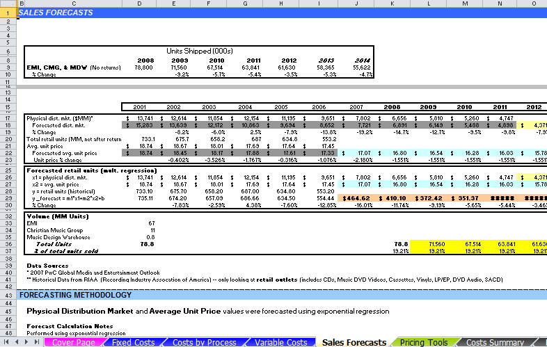Viewport: 547px width, 347px height.
Task: Select the Christian Music Group label
Action: point(55,230)
